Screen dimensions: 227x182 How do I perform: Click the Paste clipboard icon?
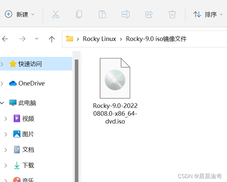[102, 14]
